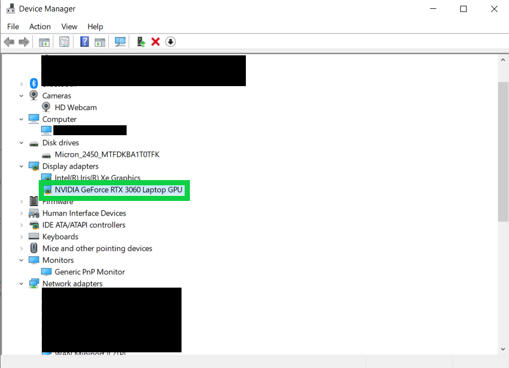Click the Forward arrow toolbar icon

[24, 42]
